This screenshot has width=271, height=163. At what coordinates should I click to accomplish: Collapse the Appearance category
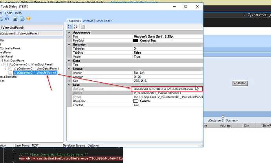point(69,33)
